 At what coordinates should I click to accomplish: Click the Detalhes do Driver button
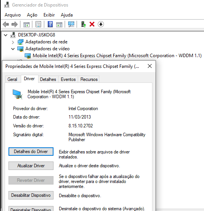click(31, 152)
